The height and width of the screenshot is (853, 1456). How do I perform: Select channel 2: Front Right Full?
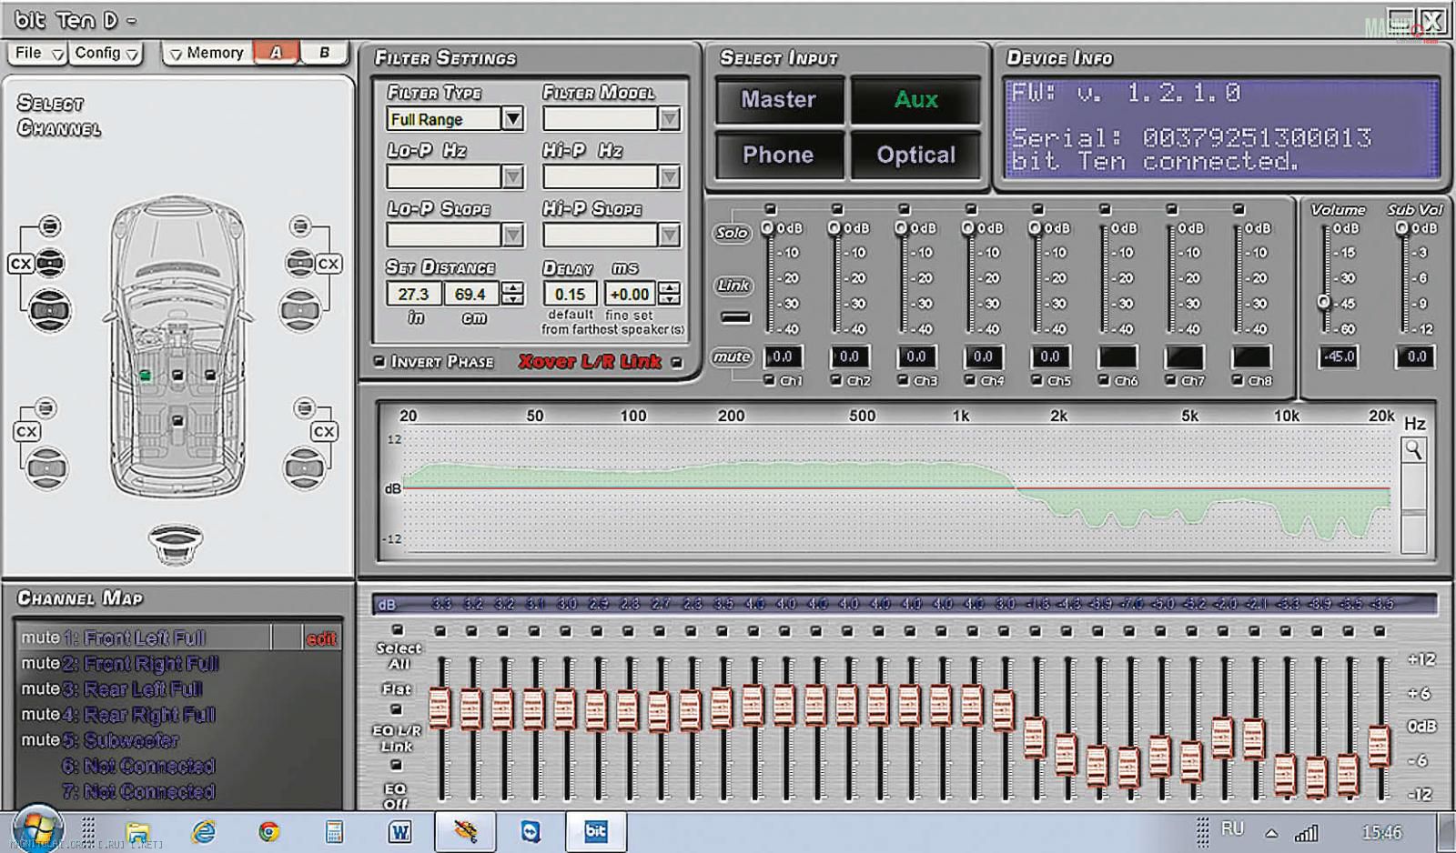141,663
